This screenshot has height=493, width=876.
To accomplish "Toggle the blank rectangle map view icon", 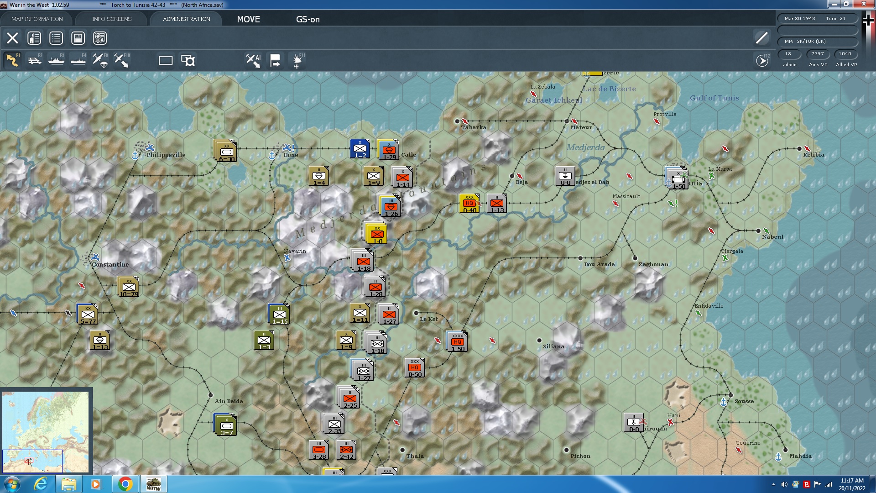I will [166, 60].
